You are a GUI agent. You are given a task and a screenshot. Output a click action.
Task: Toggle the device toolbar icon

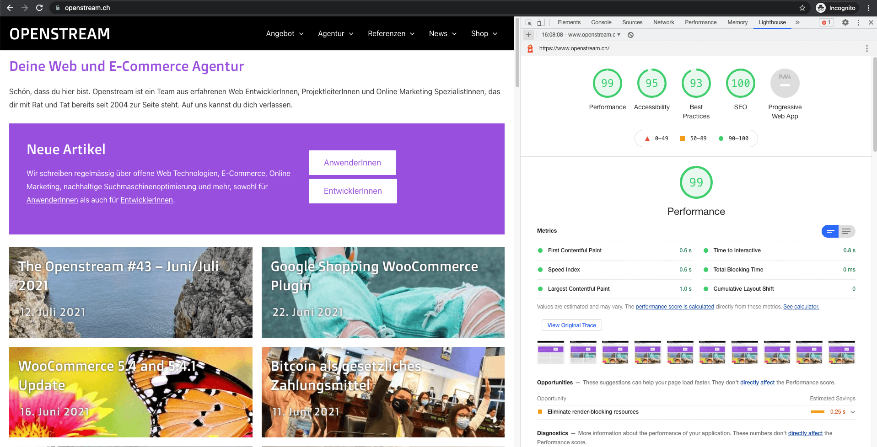tap(541, 22)
